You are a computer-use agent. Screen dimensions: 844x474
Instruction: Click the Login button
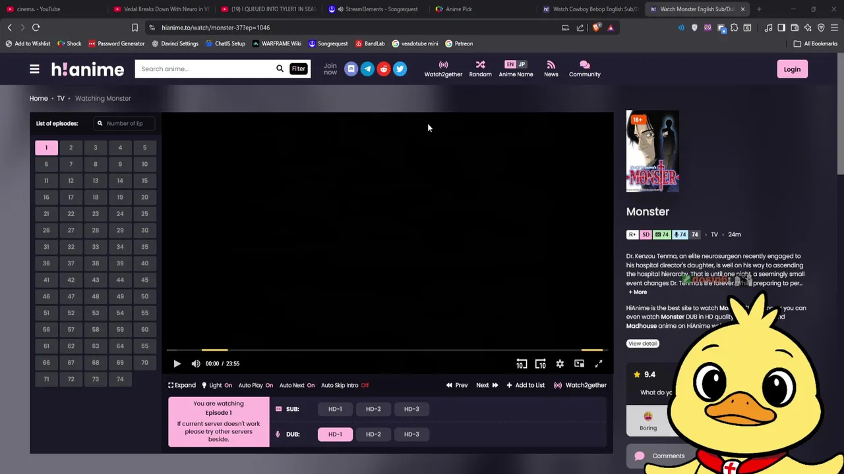pos(792,69)
